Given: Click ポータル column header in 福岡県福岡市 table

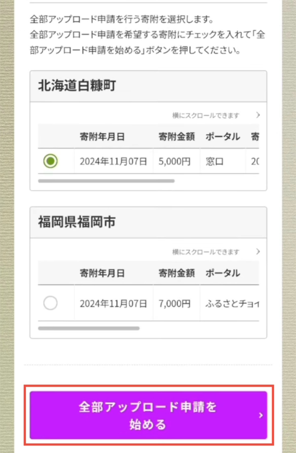Looking at the screenshot, I should pyautogui.click(x=223, y=273).
